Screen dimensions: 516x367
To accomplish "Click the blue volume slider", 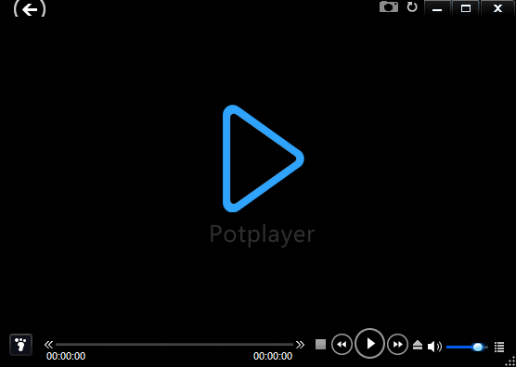I will (467, 347).
